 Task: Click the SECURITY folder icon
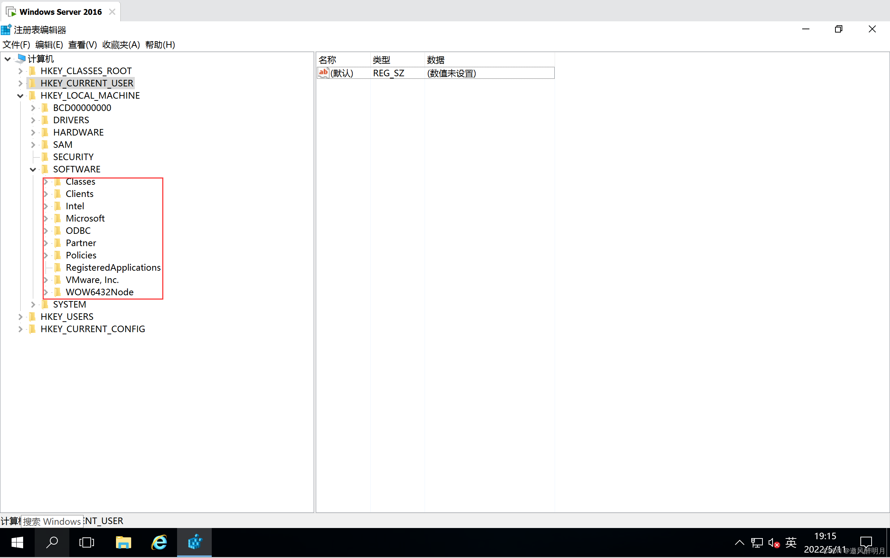click(45, 157)
